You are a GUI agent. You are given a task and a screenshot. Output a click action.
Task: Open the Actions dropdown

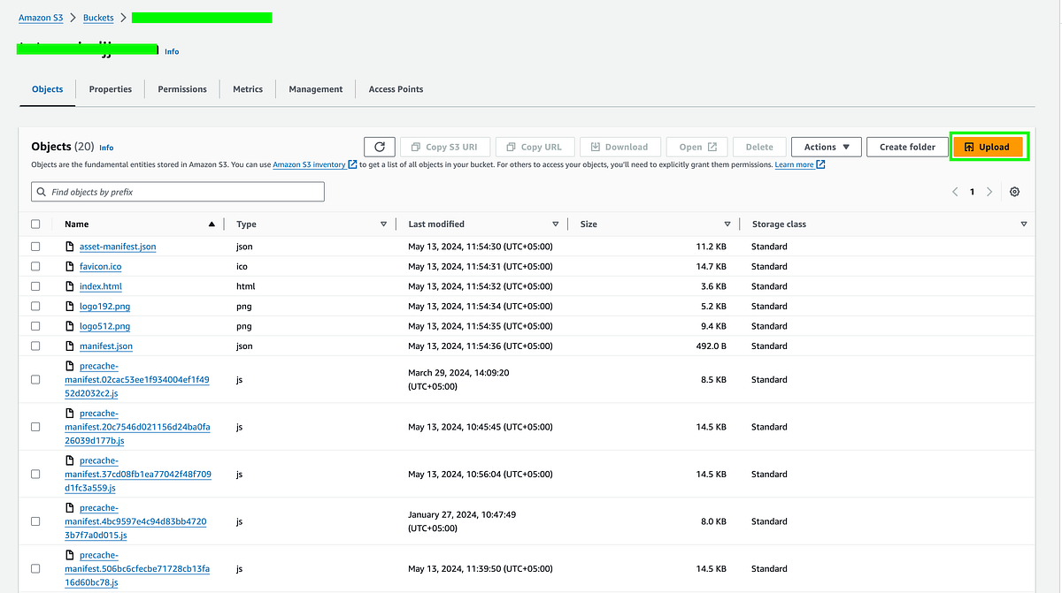[x=825, y=147]
